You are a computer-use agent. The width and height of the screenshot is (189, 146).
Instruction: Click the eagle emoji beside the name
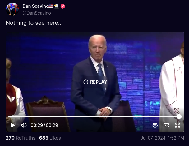tap(56, 6)
